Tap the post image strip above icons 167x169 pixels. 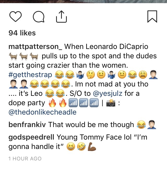tap(83, 2)
